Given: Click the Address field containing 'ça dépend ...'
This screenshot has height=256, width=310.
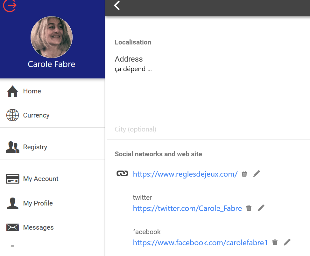Looking at the screenshot, I should coord(208,79).
